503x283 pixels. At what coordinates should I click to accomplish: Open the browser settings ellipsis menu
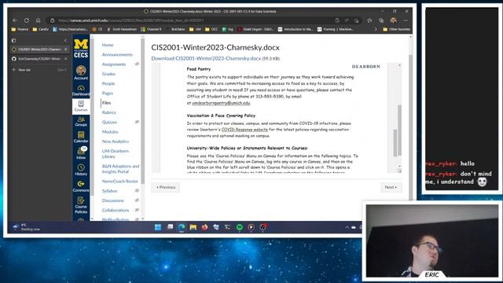tap(406, 20)
